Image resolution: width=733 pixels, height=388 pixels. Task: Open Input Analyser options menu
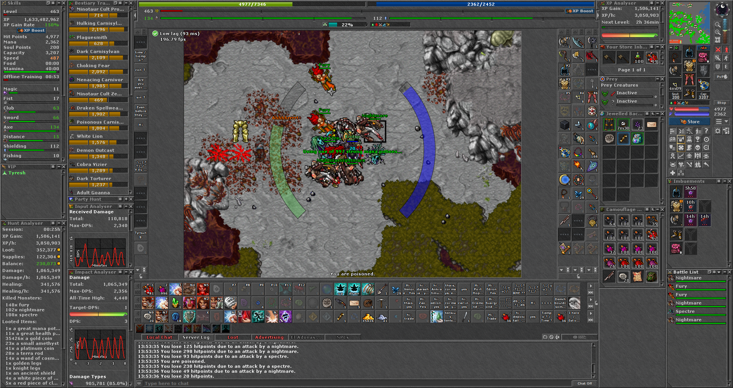click(x=120, y=206)
